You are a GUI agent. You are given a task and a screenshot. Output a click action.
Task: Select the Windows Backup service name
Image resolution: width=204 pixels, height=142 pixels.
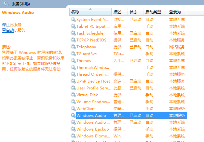[x=93, y=129]
